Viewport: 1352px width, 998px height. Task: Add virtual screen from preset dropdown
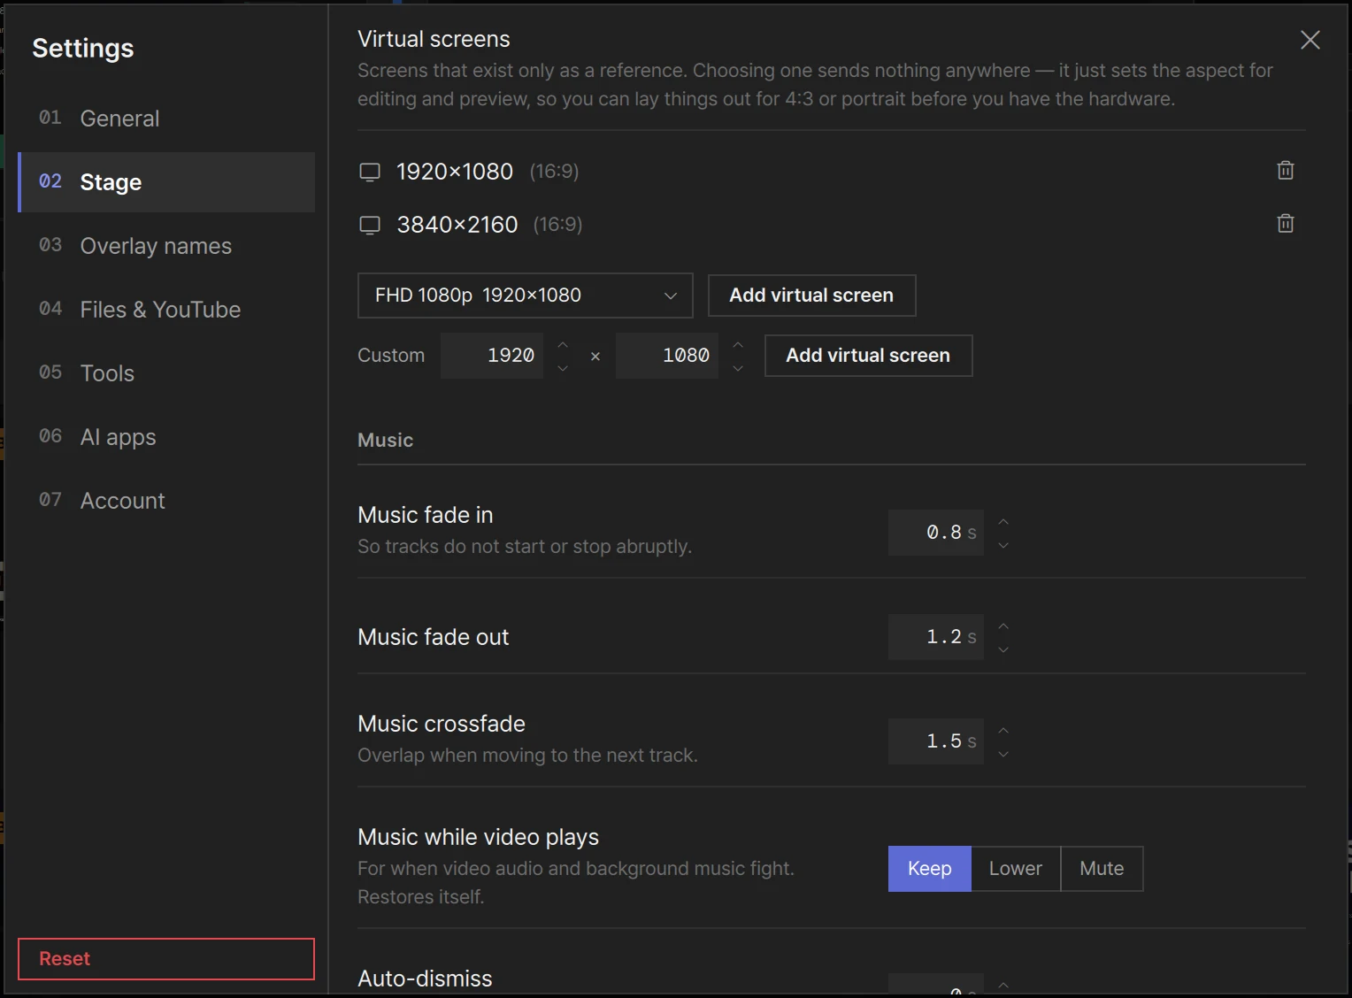811,296
